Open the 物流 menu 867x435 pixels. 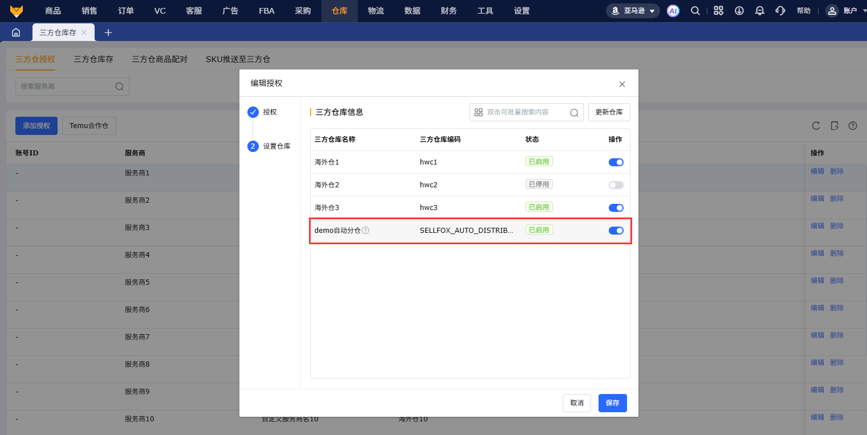(x=376, y=11)
